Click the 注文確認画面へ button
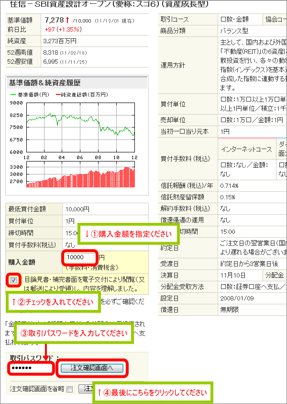The image size is (287, 404). [x=92, y=368]
